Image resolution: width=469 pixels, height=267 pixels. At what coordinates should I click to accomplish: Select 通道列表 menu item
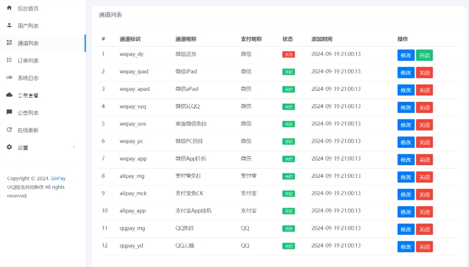[x=43, y=43]
